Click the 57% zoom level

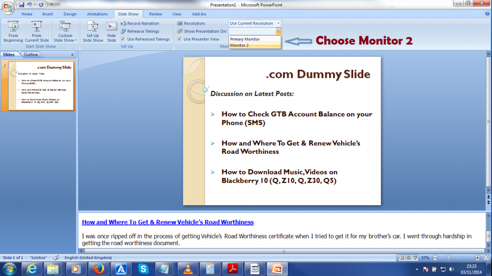point(425,258)
